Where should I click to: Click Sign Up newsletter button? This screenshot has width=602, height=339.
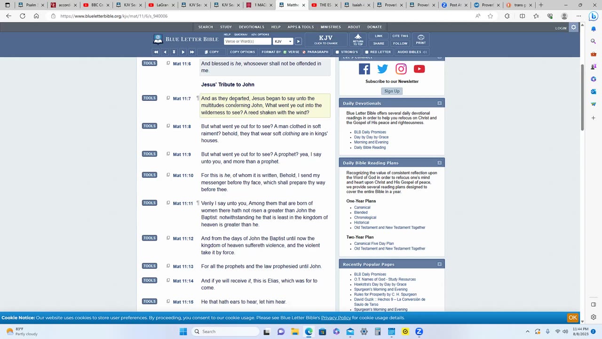(x=392, y=91)
